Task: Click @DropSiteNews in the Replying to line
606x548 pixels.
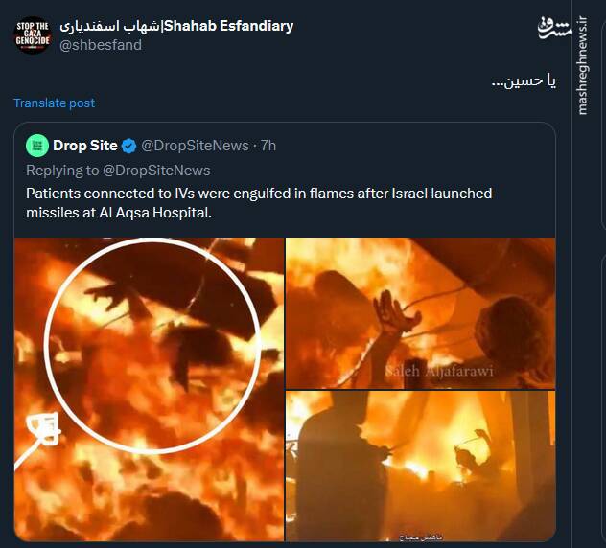Action: pyautogui.click(x=156, y=171)
